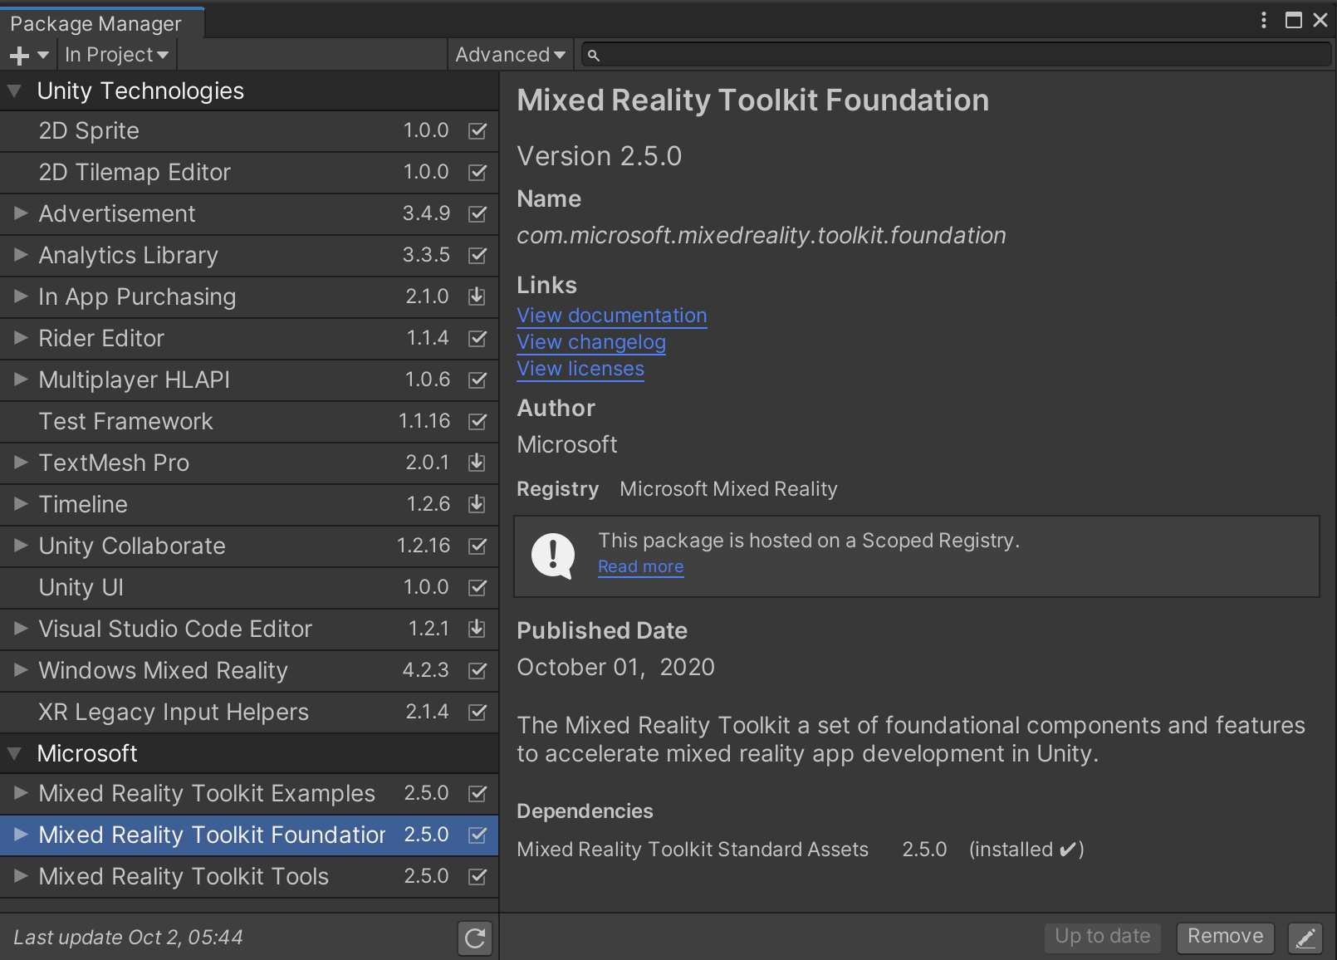This screenshot has width=1337, height=960.
Task: Open the Advanced dropdown
Action: 509,54
